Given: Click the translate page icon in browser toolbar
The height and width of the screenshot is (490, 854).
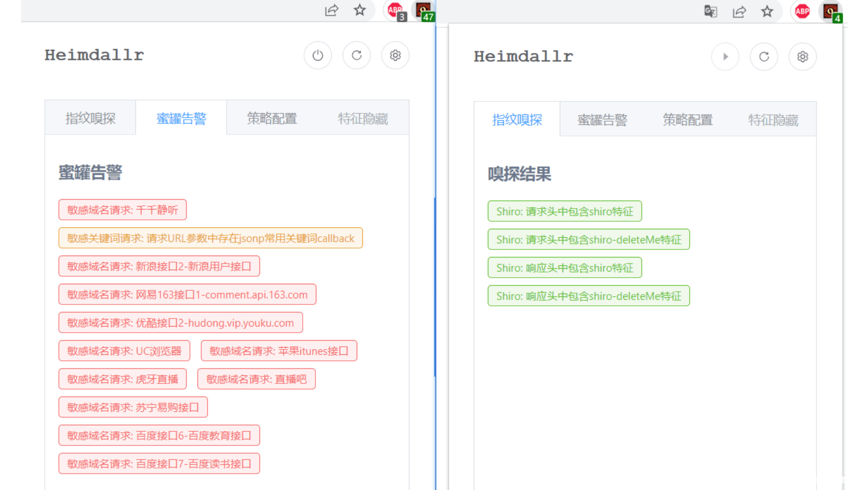Looking at the screenshot, I should coord(710,11).
